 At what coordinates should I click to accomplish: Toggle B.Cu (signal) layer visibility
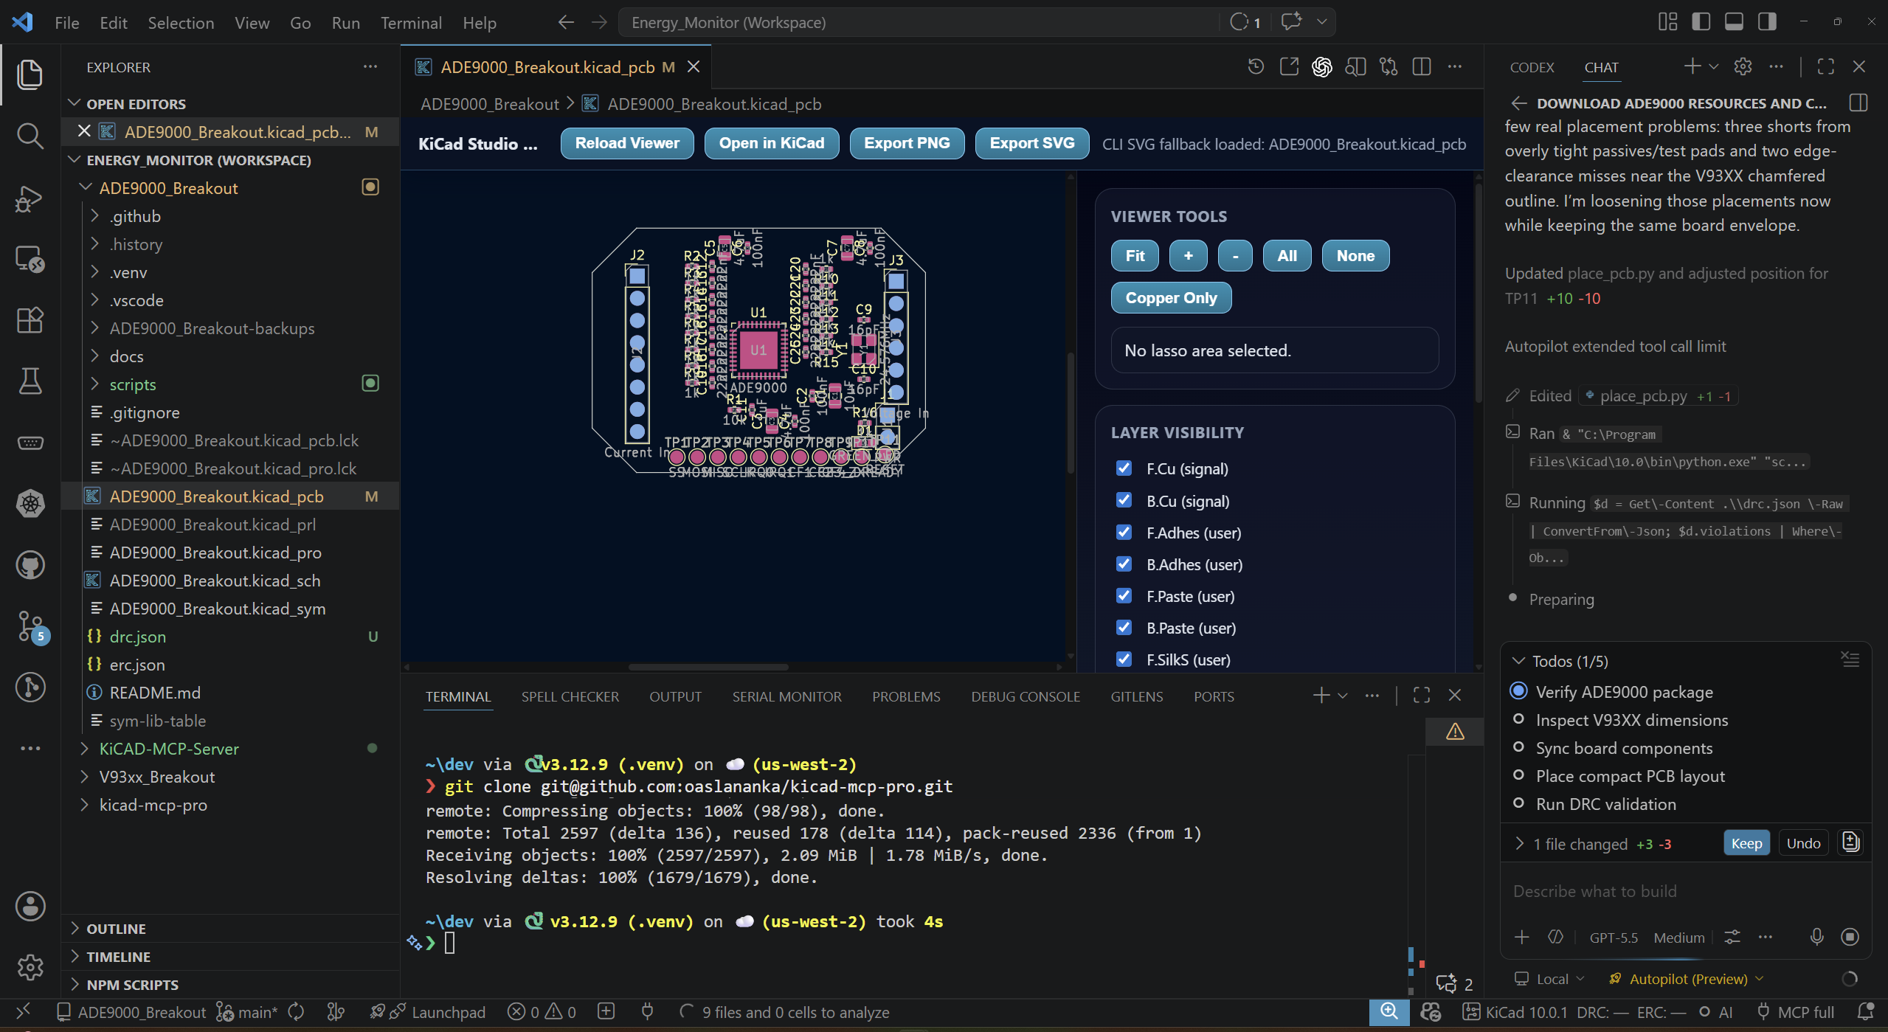click(1124, 500)
